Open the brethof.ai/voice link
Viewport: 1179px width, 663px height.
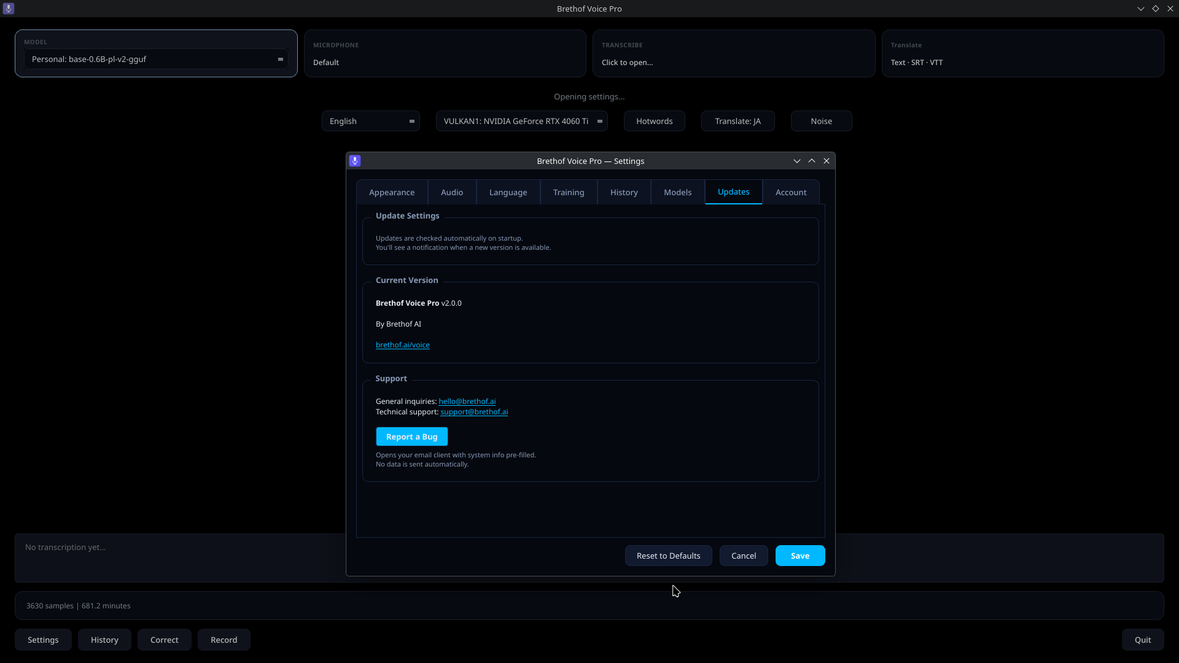(x=403, y=345)
